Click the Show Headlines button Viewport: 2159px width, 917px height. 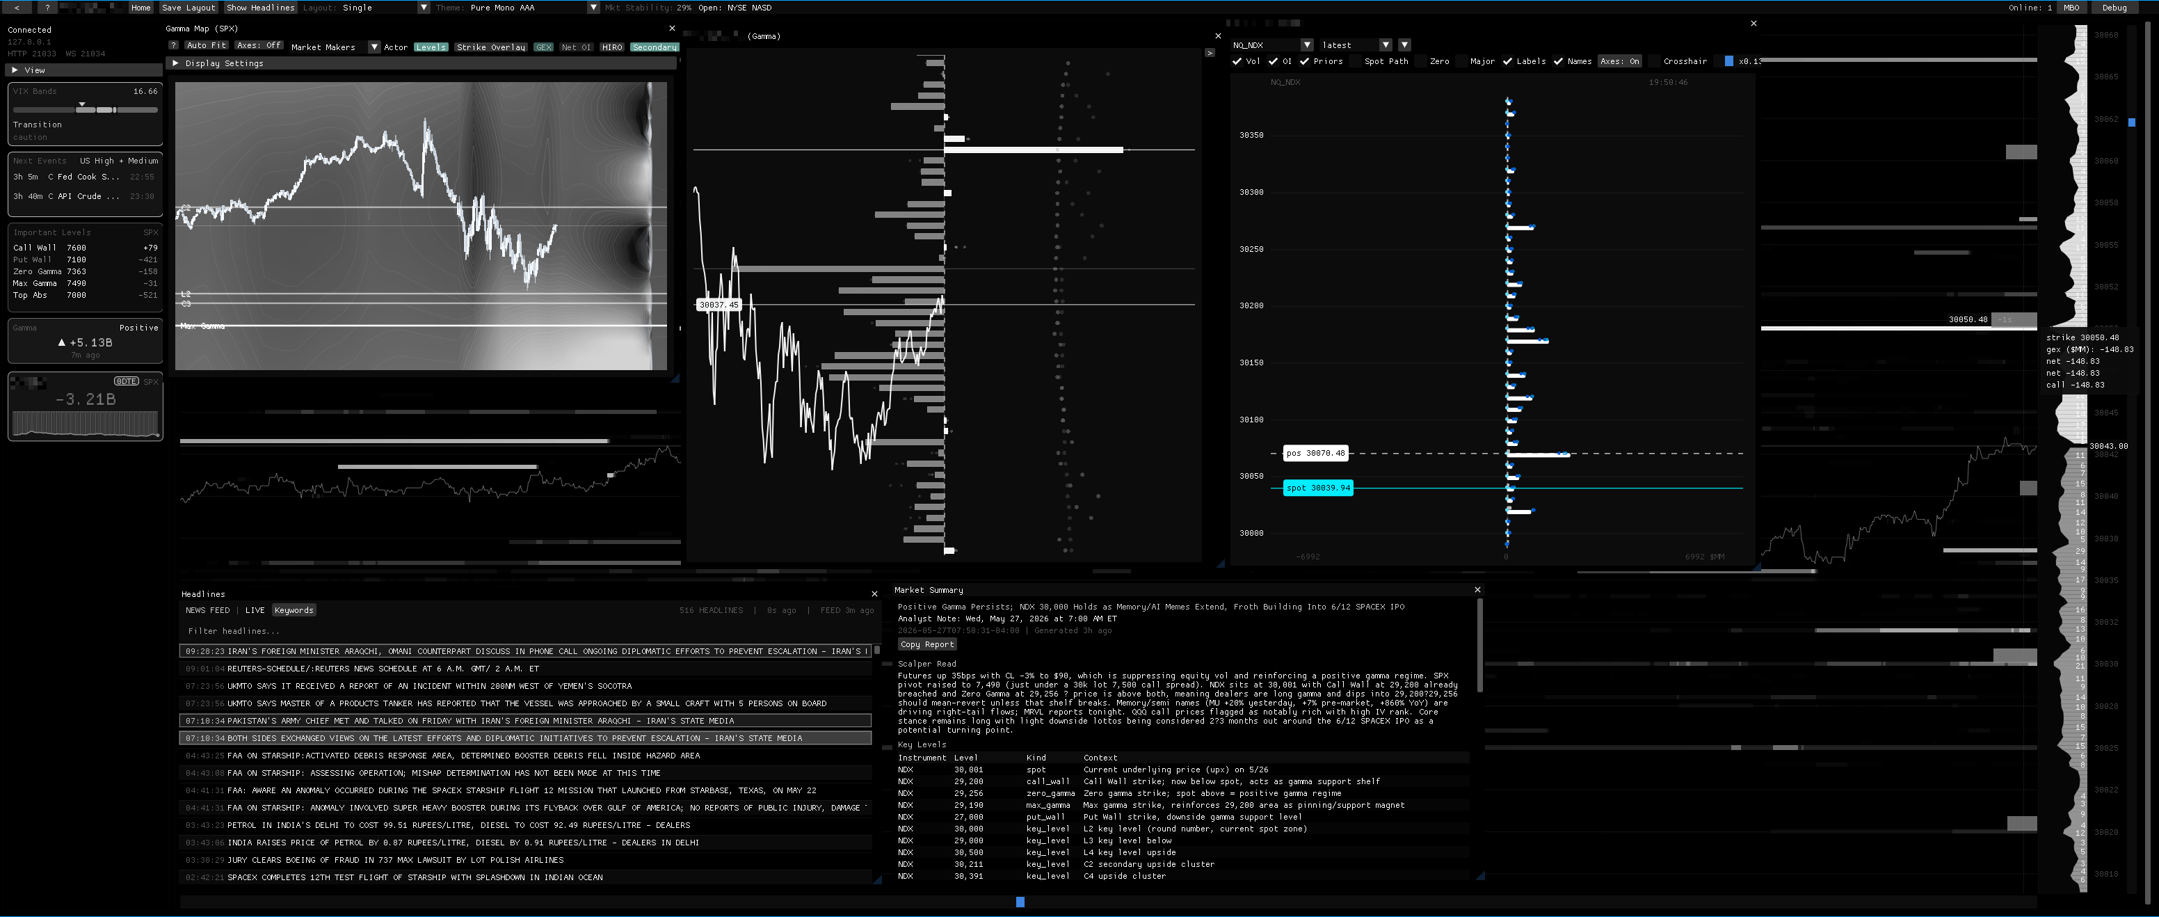pos(261,8)
